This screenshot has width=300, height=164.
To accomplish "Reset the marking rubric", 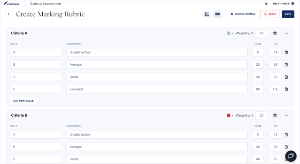I will click(270, 14).
